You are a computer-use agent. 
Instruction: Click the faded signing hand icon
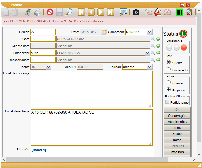pyautogui.click(x=148, y=12)
